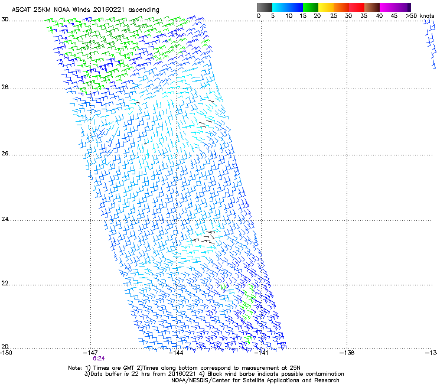The width and height of the screenshot is (437, 384).
Task: Click the latitude label '28'
Action: (x=5, y=87)
